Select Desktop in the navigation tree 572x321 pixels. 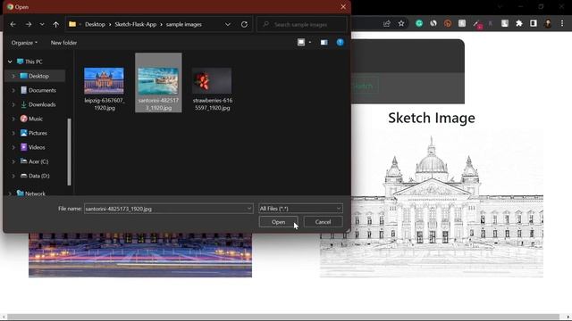tap(38, 76)
